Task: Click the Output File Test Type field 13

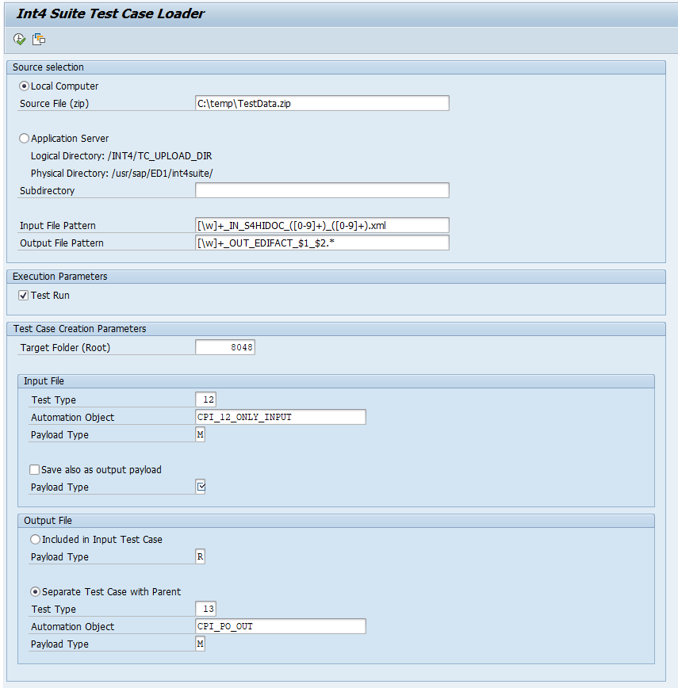Action: pos(205,609)
